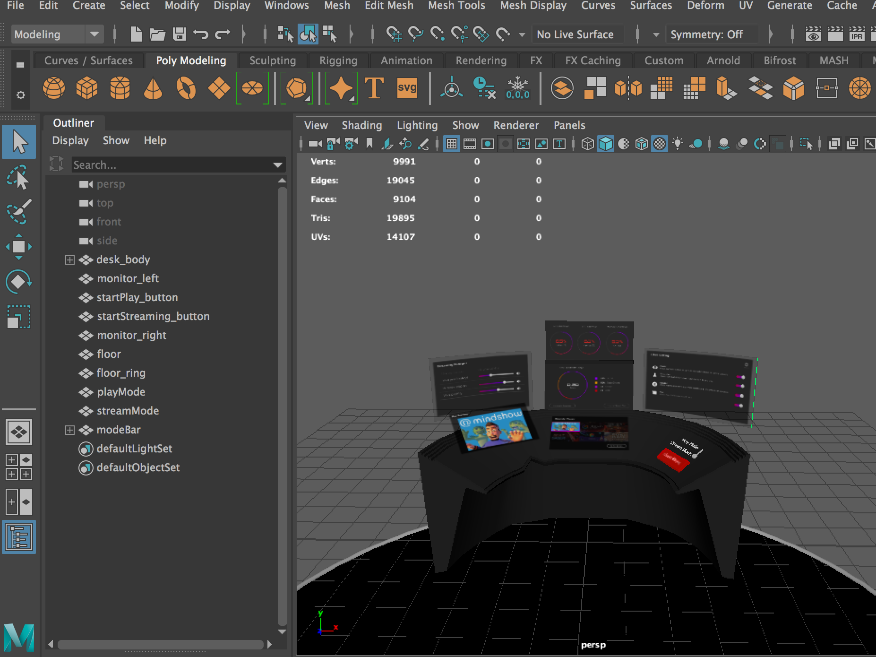This screenshot has height=657, width=876.
Task: Click Outliner vertical scrollbar
Action: tap(283, 406)
